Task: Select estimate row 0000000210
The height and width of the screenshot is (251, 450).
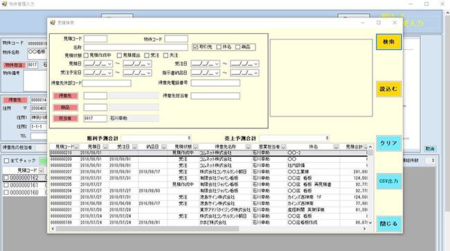Action: tap(208, 153)
